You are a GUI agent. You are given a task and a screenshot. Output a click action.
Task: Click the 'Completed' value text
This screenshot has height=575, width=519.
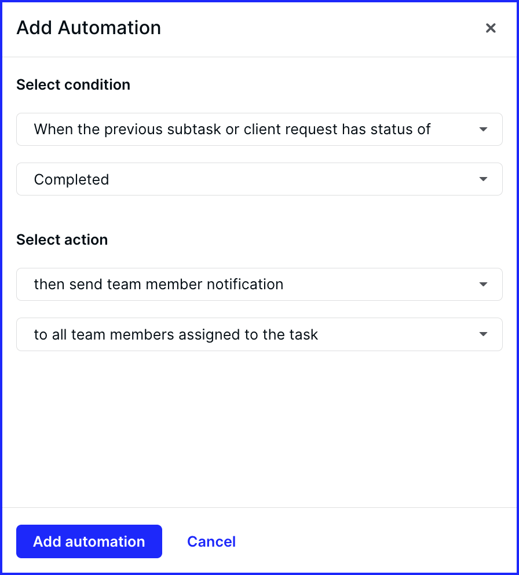pos(72,180)
